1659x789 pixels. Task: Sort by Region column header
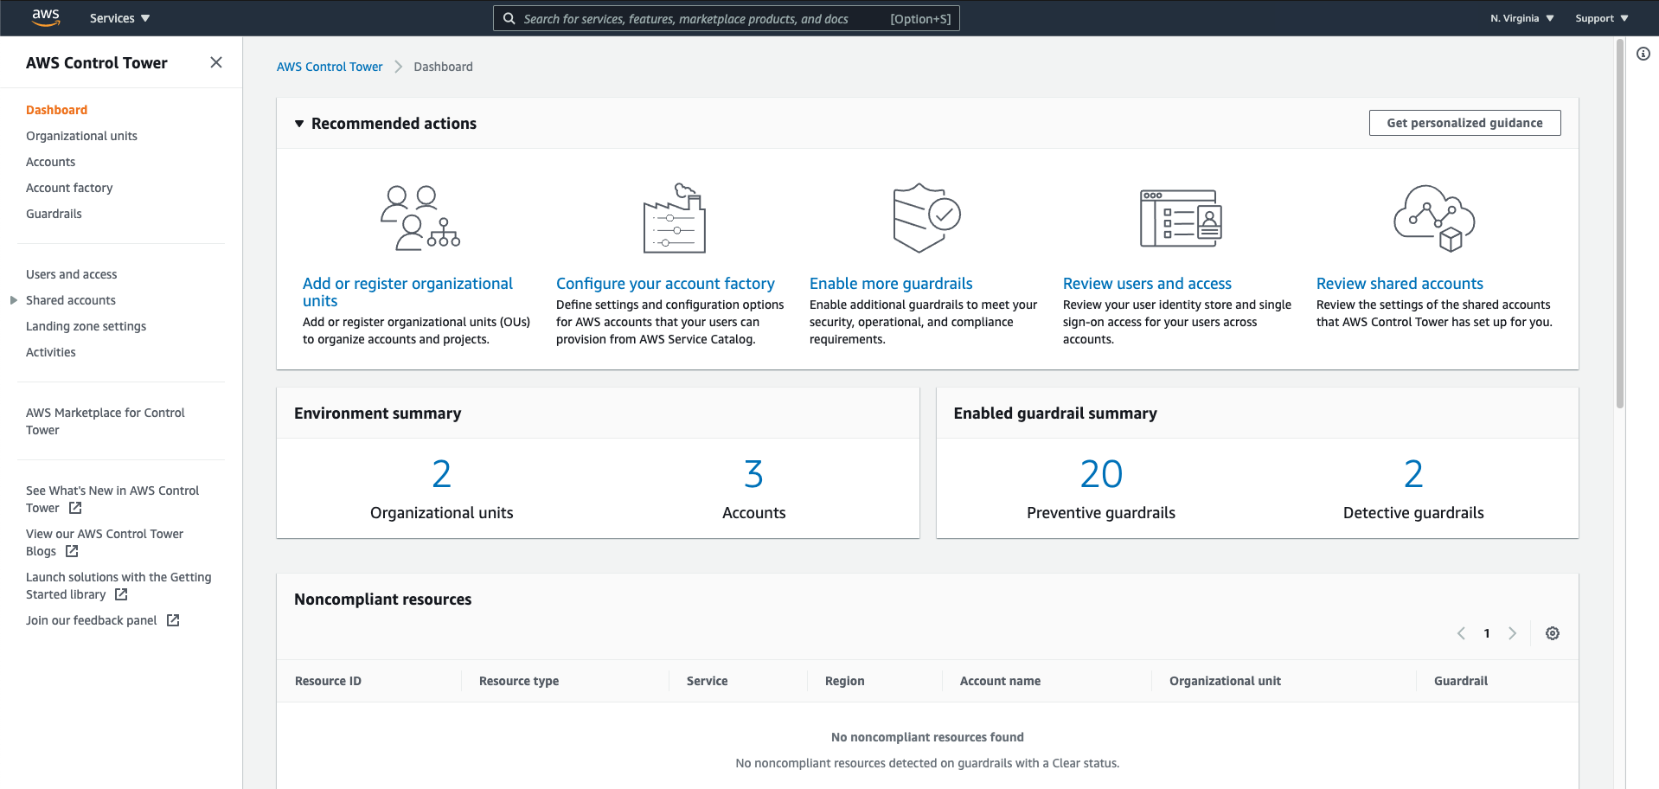(x=844, y=681)
